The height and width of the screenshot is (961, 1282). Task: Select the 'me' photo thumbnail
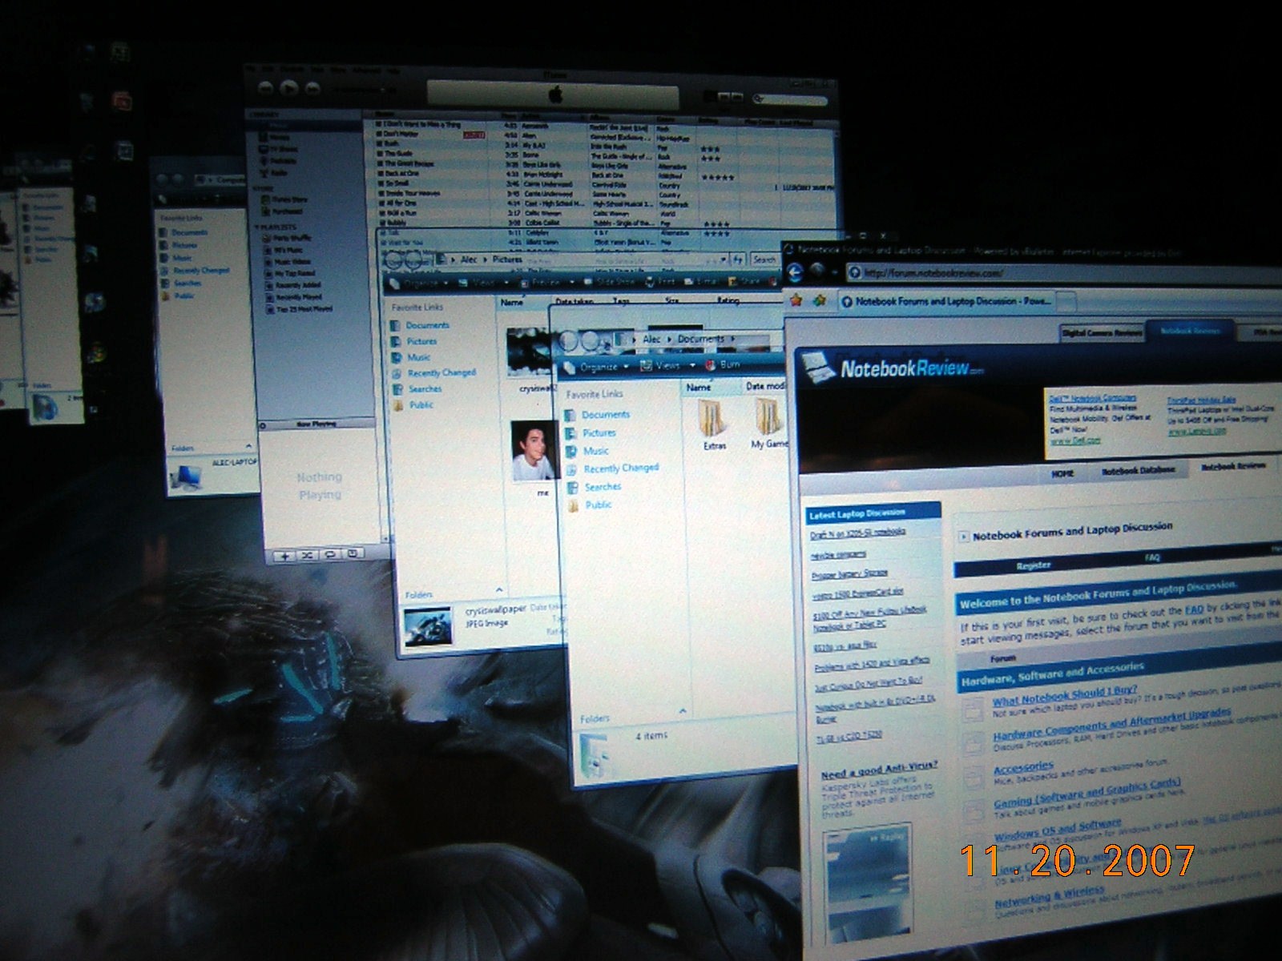pos(534,450)
